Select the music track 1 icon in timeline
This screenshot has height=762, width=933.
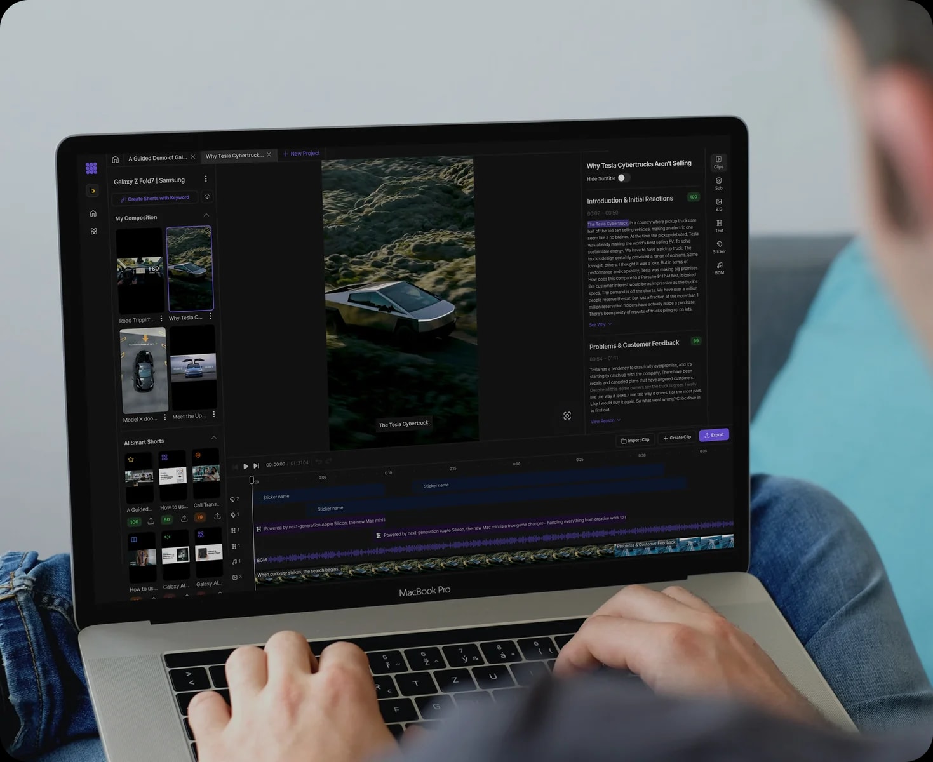tap(235, 561)
